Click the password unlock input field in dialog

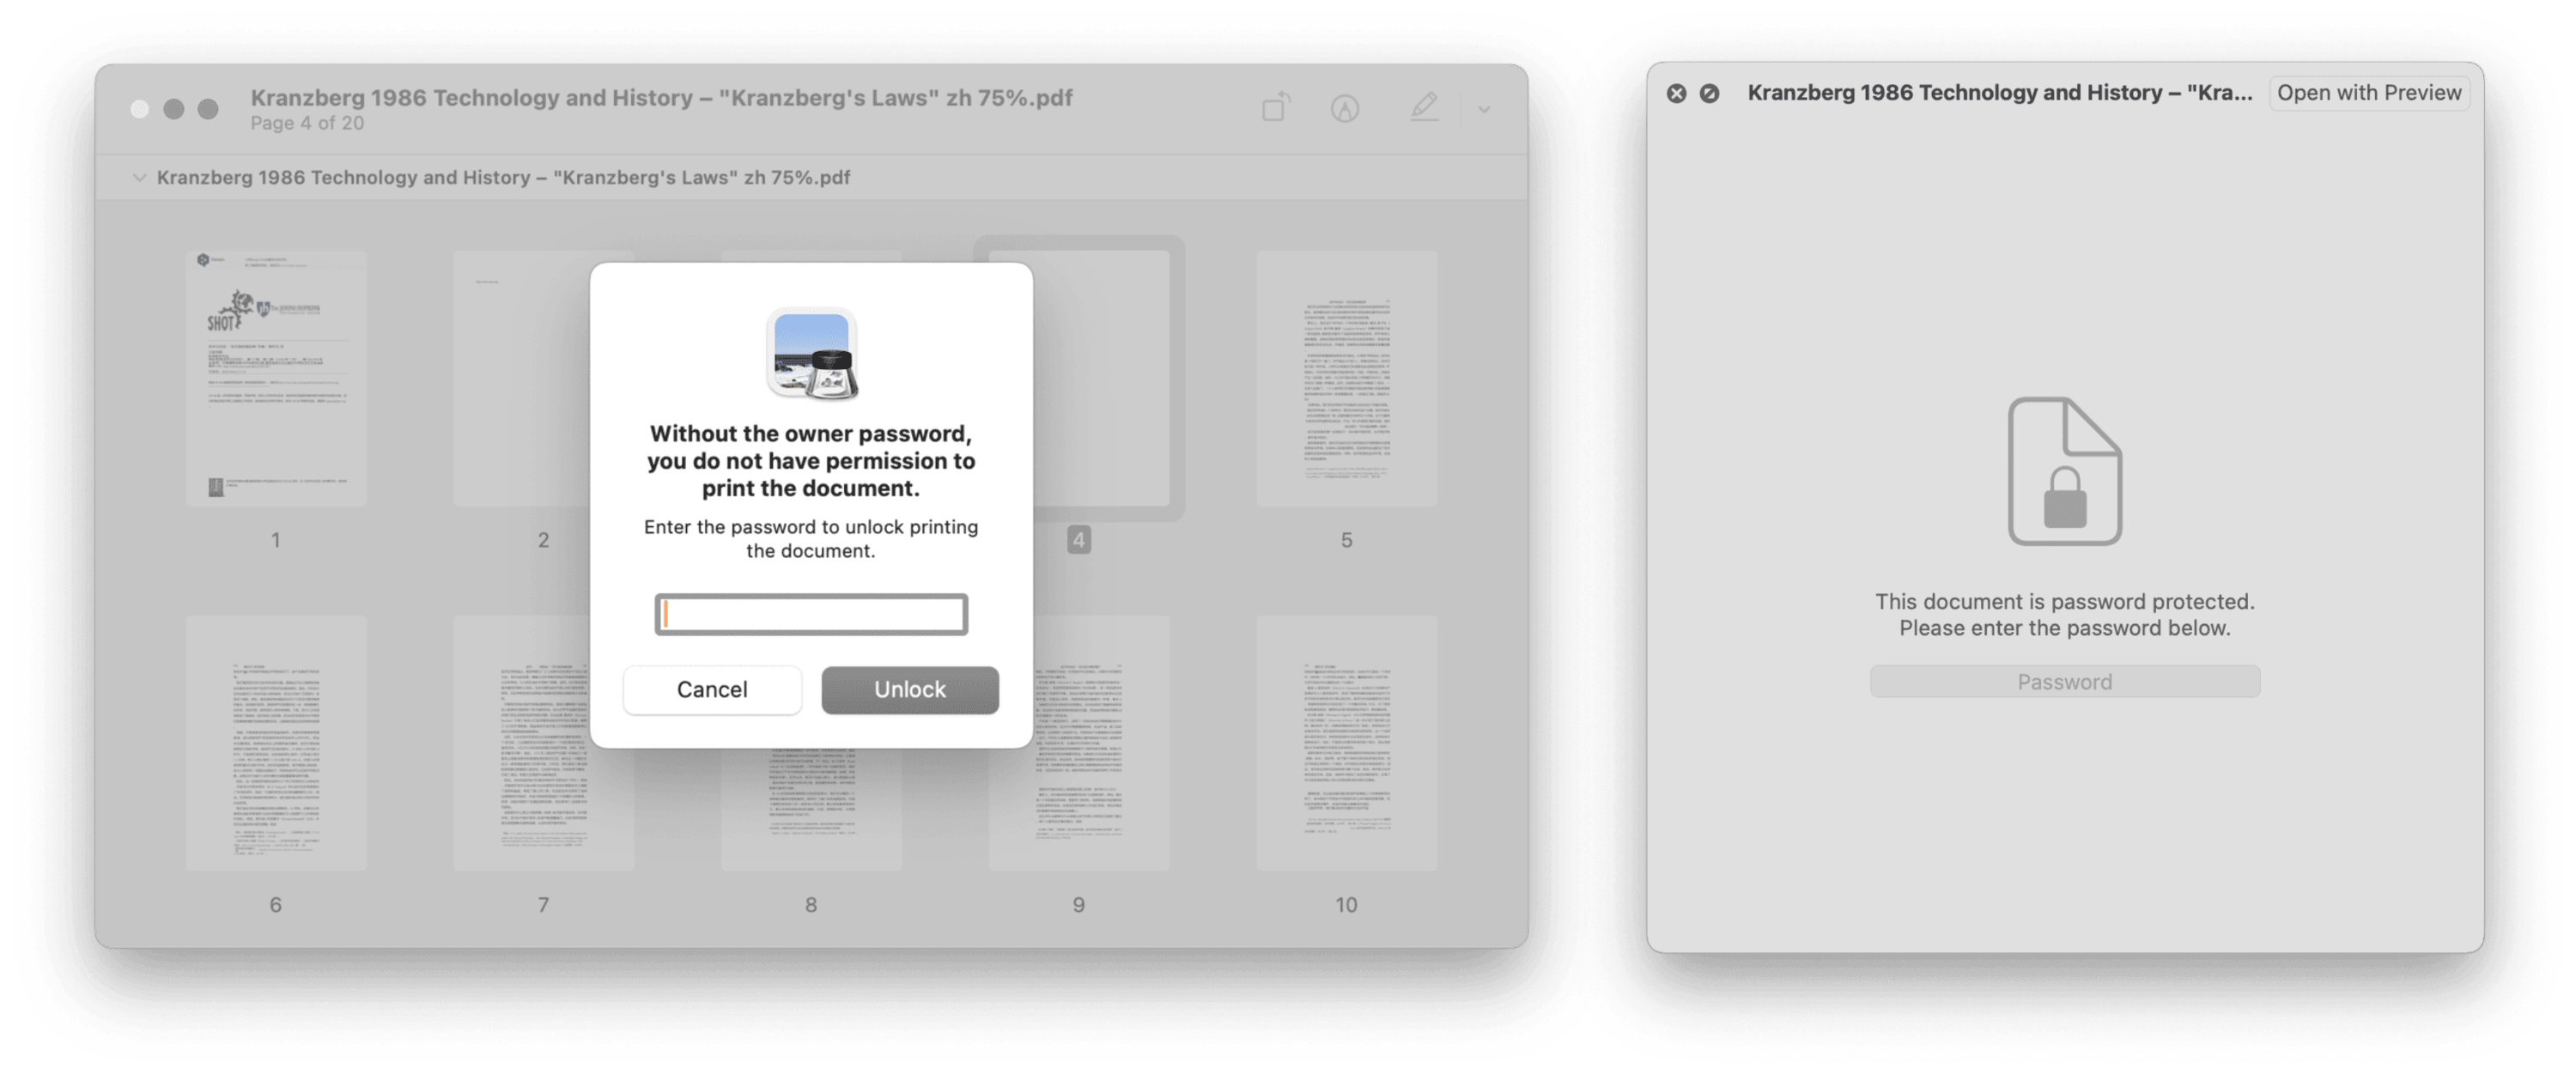[x=811, y=614]
